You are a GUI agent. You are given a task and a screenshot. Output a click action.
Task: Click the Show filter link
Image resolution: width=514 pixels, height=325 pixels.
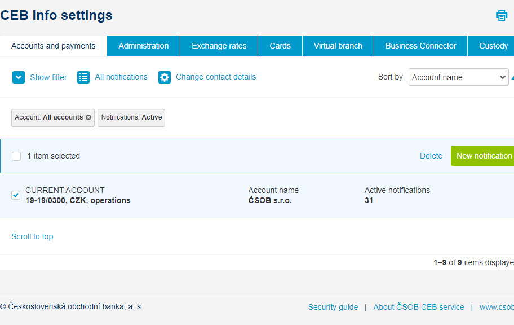point(48,77)
